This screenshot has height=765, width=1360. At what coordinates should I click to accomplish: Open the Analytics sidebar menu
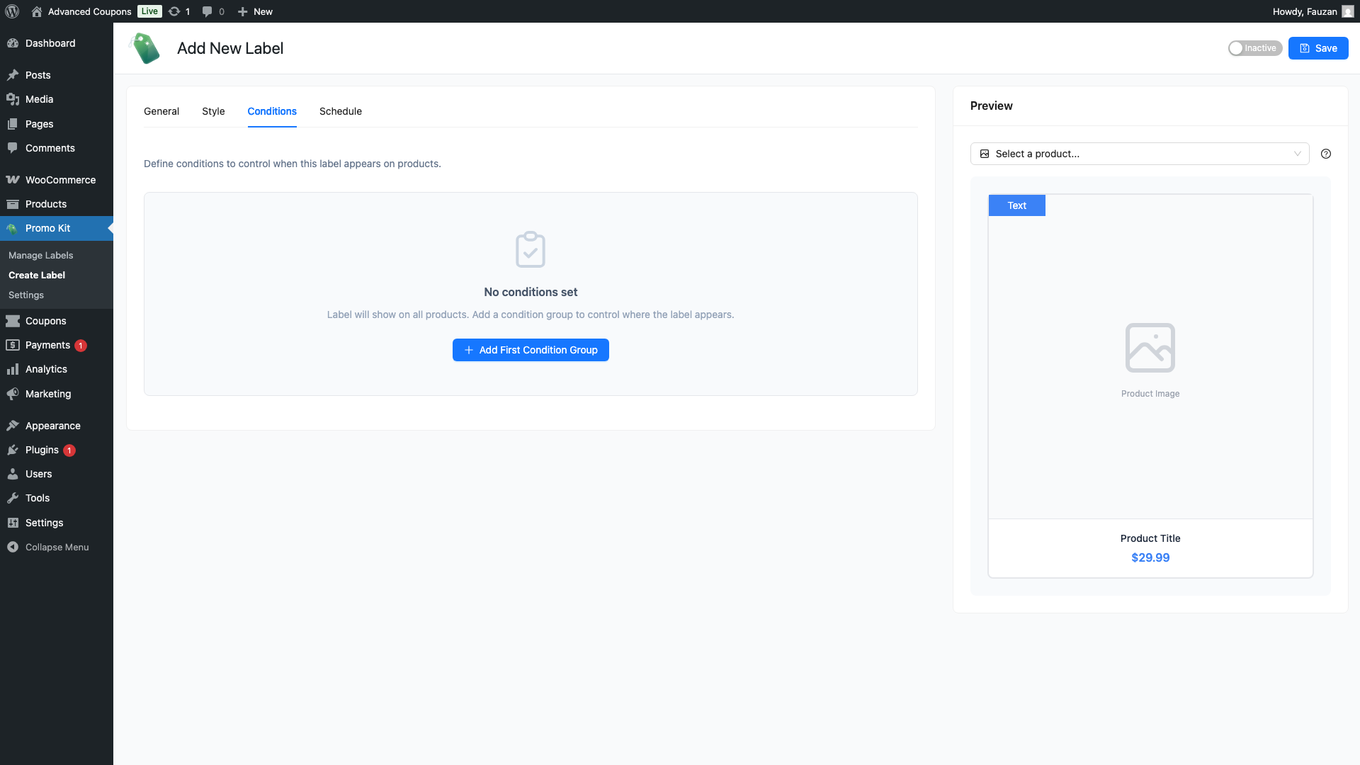pyautogui.click(x=46, y=369)
